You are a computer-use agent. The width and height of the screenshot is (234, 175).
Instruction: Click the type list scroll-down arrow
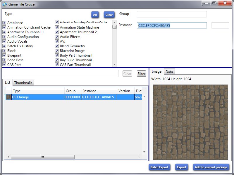[x=114, y=64]
